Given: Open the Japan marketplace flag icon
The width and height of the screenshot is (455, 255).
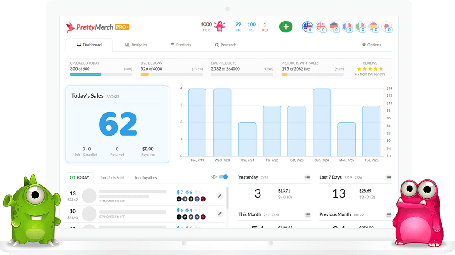Looking at the screenshot, I should coord(387,26).
